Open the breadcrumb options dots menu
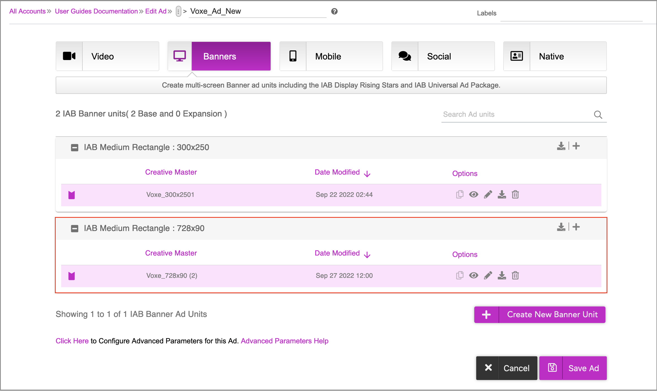Screen dimensions: 657x391 point(178,11)
